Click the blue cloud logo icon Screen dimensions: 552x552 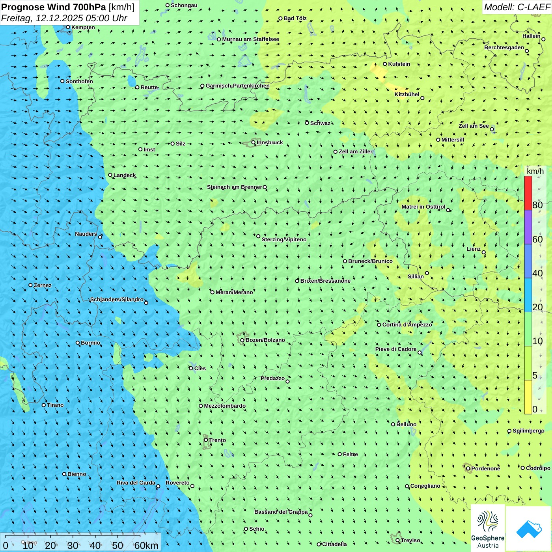(529, 529)
